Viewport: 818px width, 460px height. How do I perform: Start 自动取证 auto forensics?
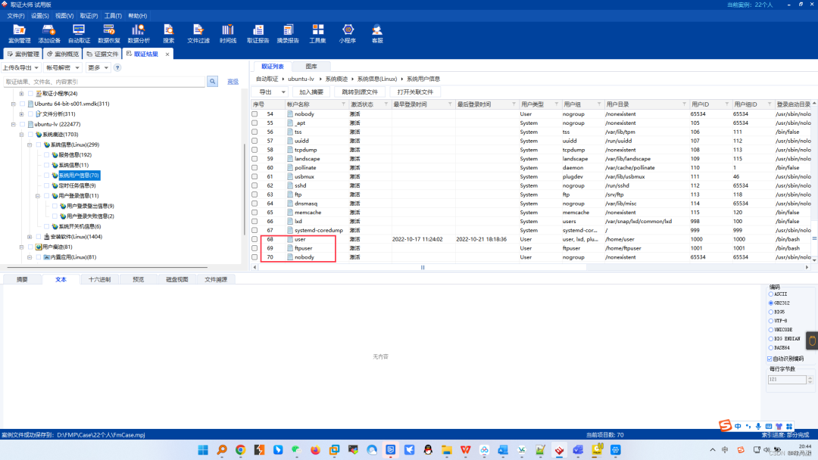[79, 34]
